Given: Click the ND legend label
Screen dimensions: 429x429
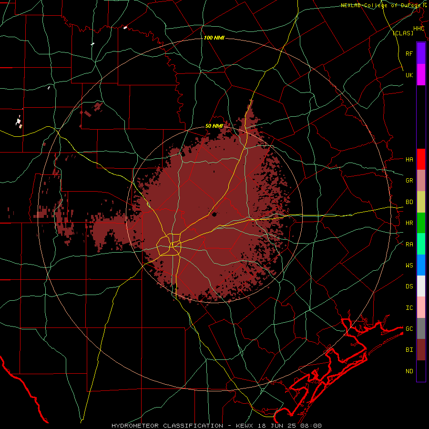Looking at the screenshot, I should [x=409, y=371].
